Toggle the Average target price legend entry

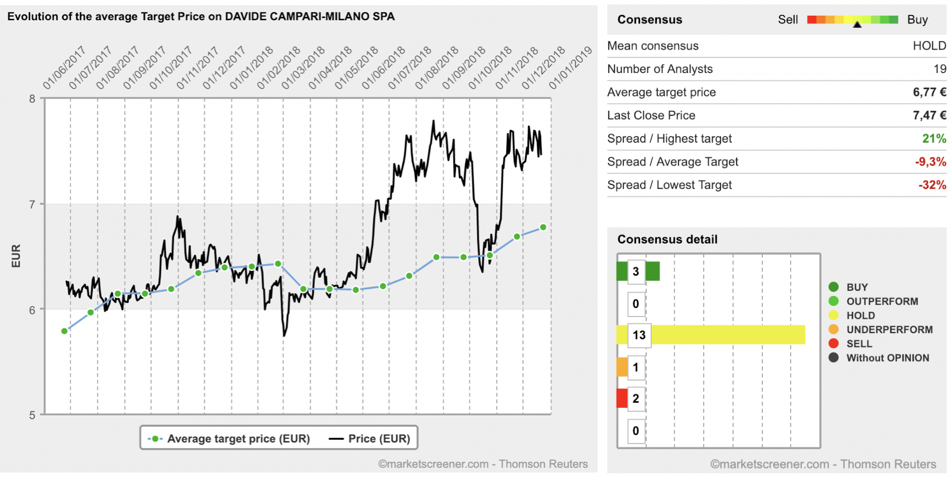[x=229, y=439]
